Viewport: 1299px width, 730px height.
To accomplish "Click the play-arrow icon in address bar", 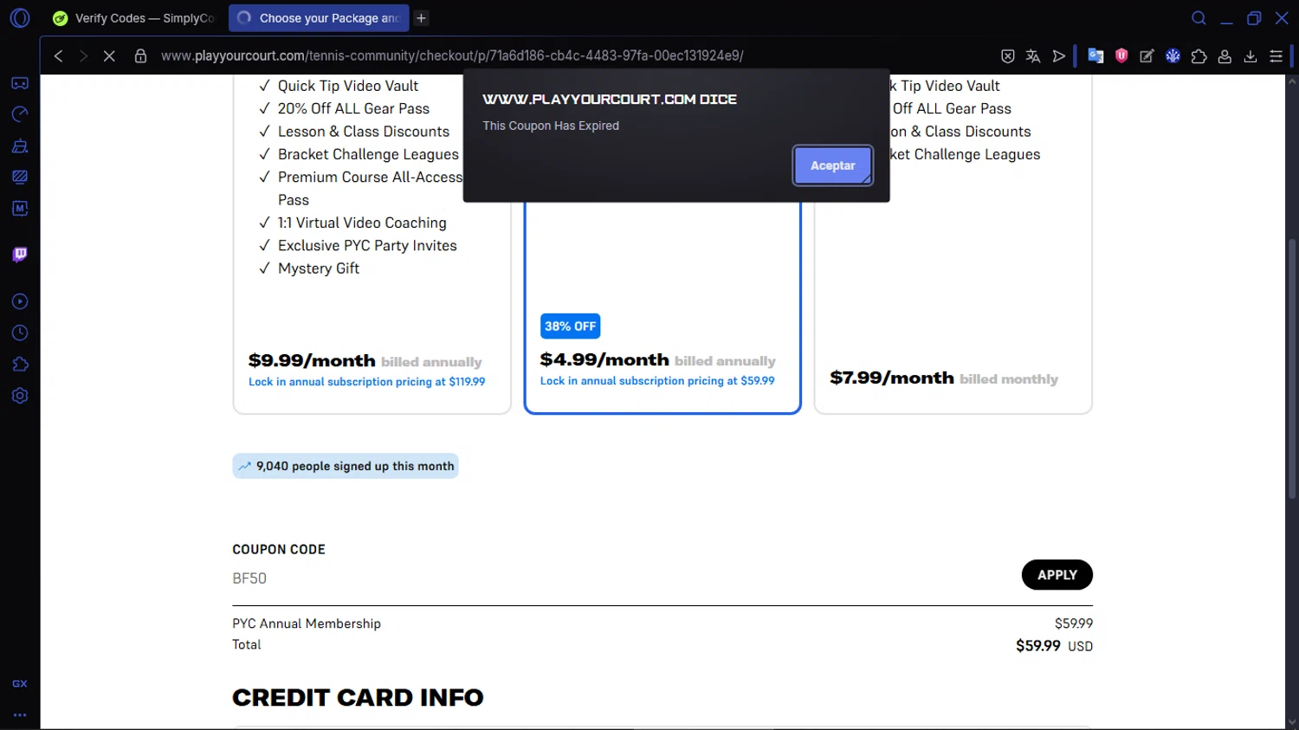I will (1058, 56).
